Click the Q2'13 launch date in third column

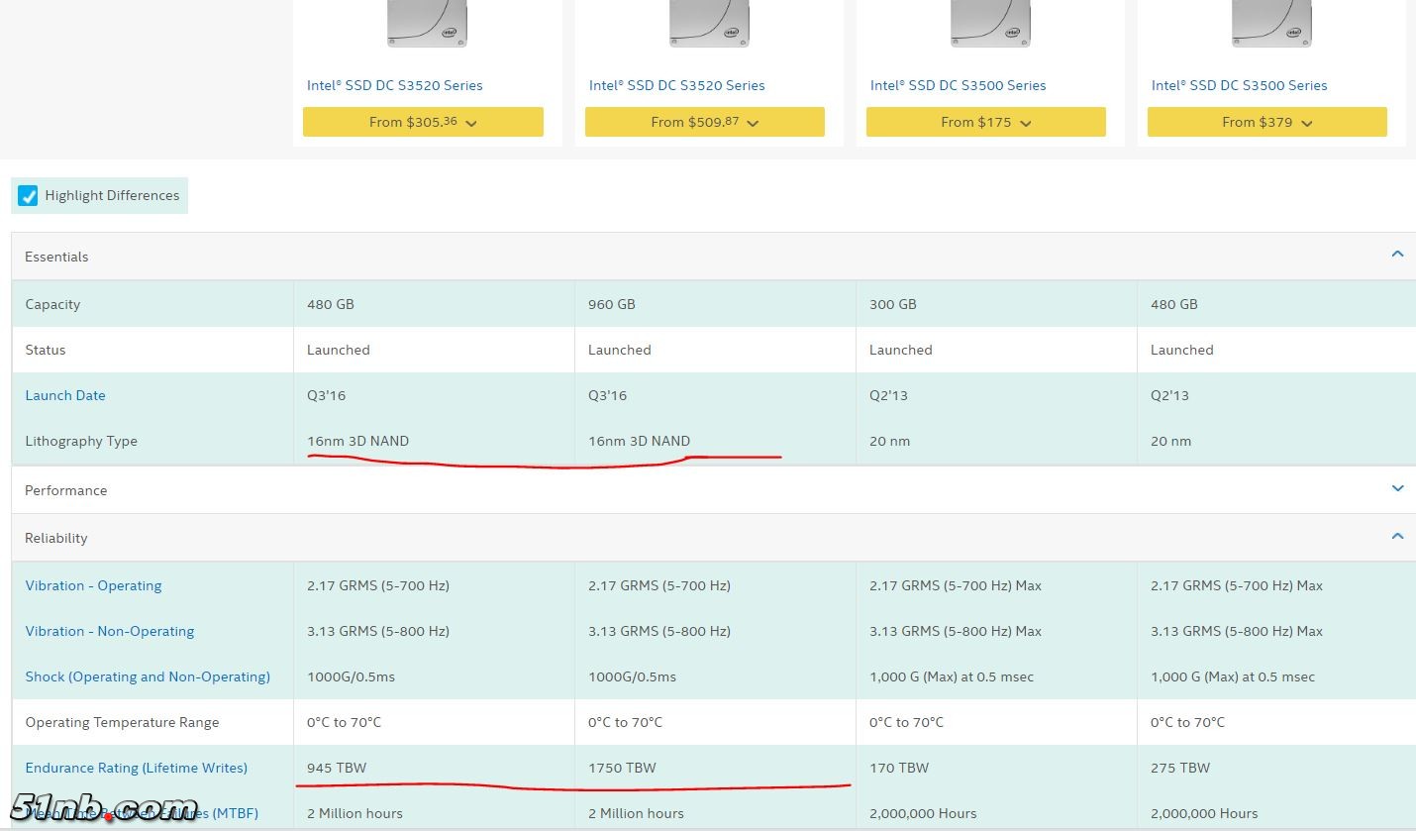click(x=888, y=395)
